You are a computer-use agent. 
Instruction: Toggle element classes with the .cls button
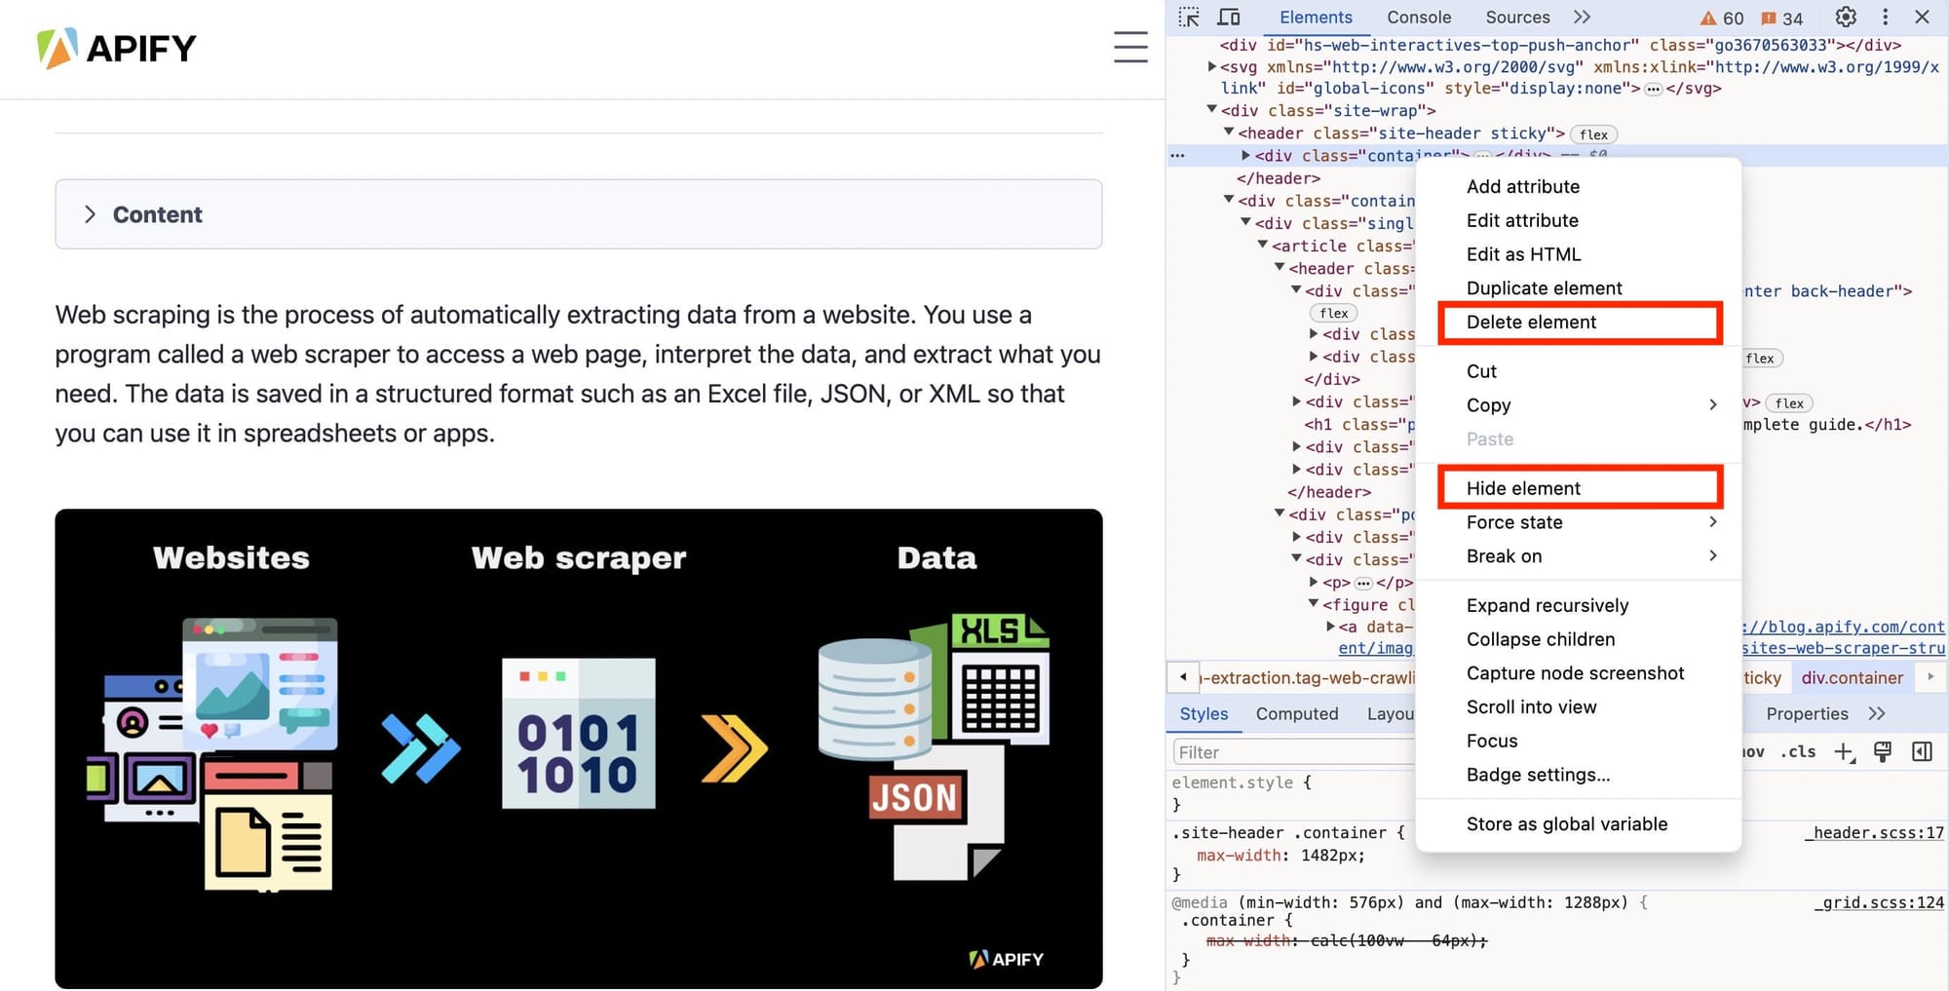pos(1799,751)
